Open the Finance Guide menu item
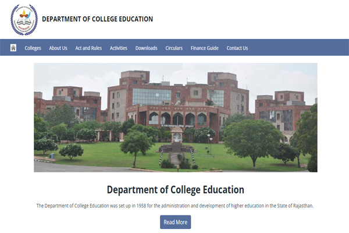This screenshot has width=349, height=233. pyautogui.click(x=205, y=48)
